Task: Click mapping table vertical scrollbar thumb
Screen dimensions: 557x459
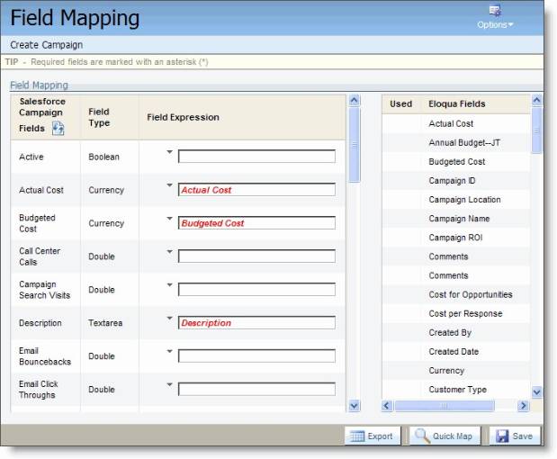Action: pyautogui.click(x=355, y=145)
